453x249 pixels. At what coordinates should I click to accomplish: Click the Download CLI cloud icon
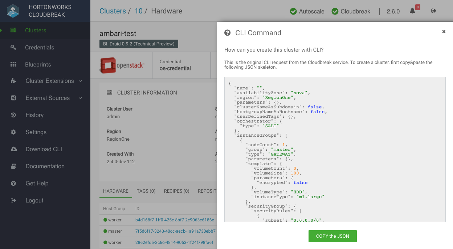pyautogui.click(x=14, y=149)
